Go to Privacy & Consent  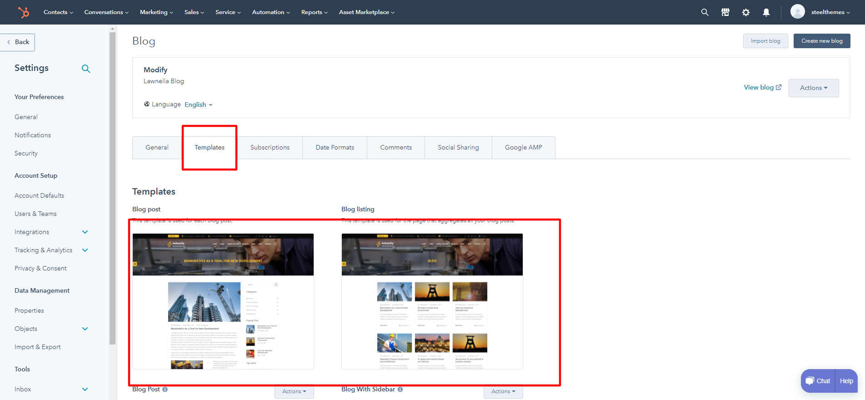coord(40,268)
